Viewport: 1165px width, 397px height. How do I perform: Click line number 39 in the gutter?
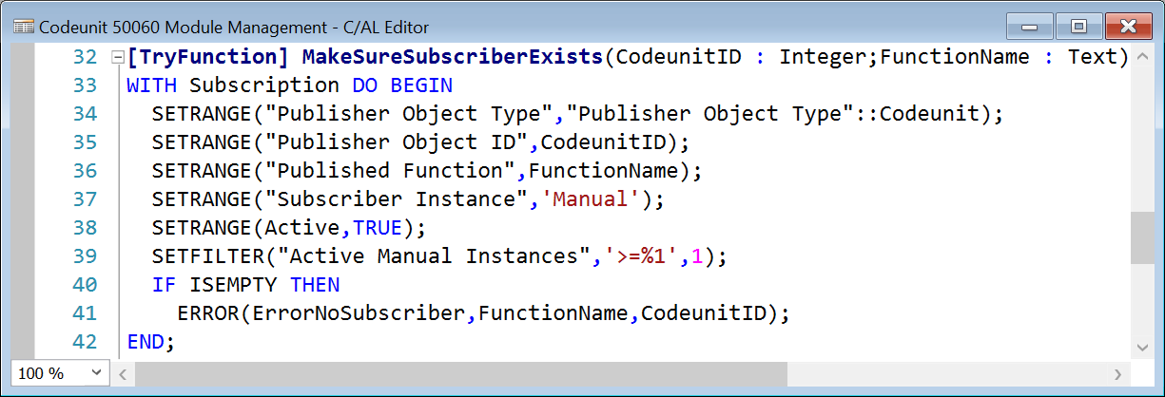click(85, 256)
